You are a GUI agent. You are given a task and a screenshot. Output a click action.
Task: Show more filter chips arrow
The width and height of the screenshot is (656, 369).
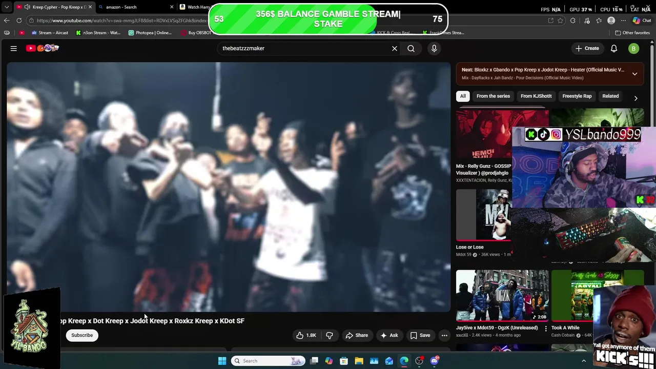point(636,97)
